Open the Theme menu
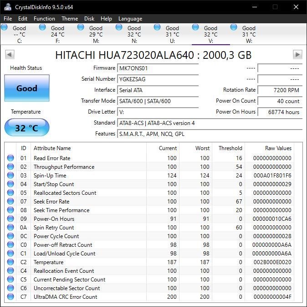The image size is (307, 307). click(70, 19)
